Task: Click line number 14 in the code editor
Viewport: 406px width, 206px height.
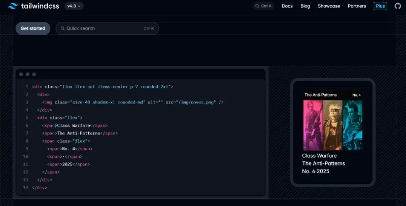Action: (25, 188)
